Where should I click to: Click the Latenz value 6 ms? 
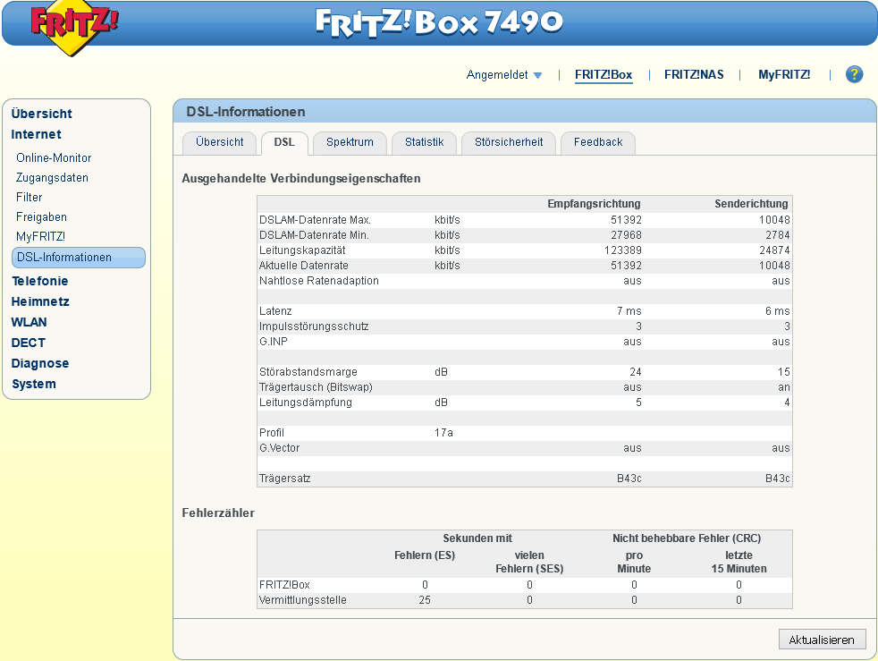tap(777, 311)
